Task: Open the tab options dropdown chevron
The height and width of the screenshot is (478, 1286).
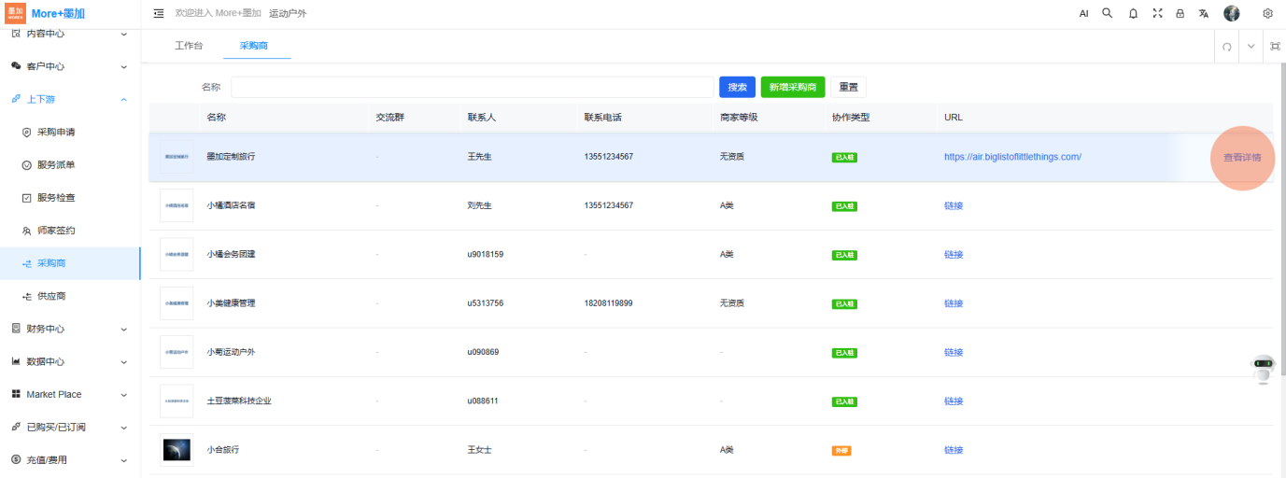Action: 1251,47
